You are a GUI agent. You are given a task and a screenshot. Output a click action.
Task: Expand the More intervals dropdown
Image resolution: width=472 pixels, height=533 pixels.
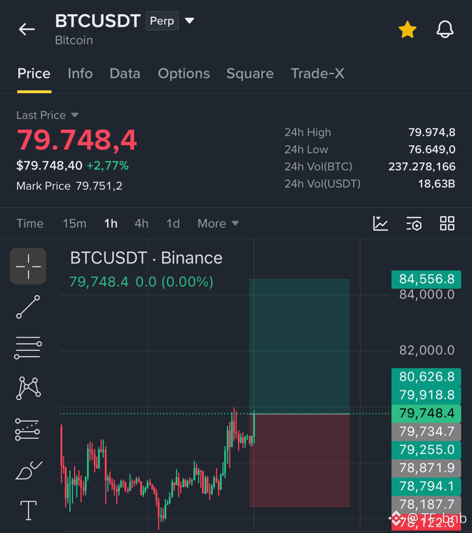click(218, 223)
